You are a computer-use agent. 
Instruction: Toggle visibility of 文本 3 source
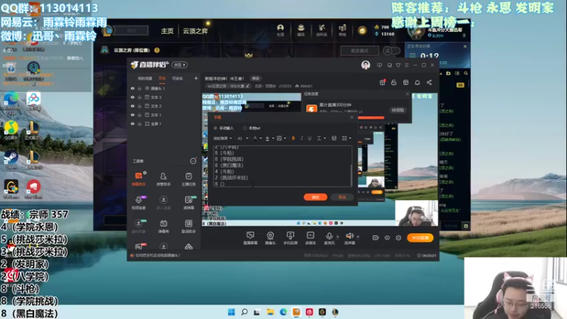(x=133, y=97)
